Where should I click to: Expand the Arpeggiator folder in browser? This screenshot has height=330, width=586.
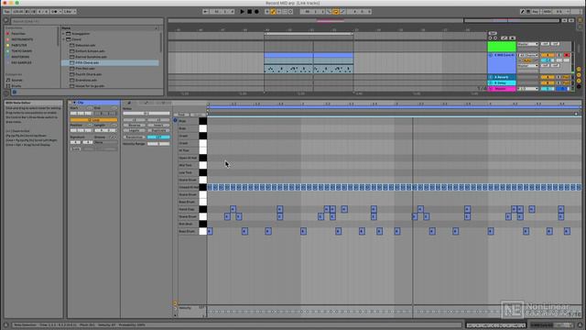[64, 34]
